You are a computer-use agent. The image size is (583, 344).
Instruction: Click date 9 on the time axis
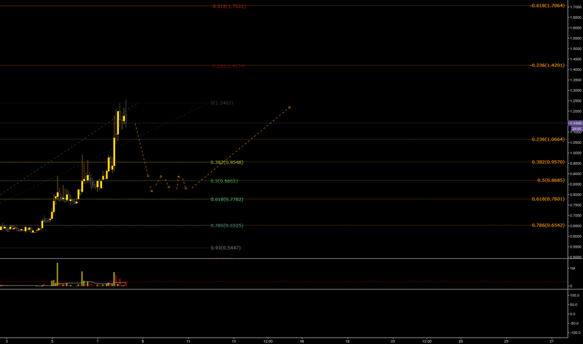pos(143,341)
